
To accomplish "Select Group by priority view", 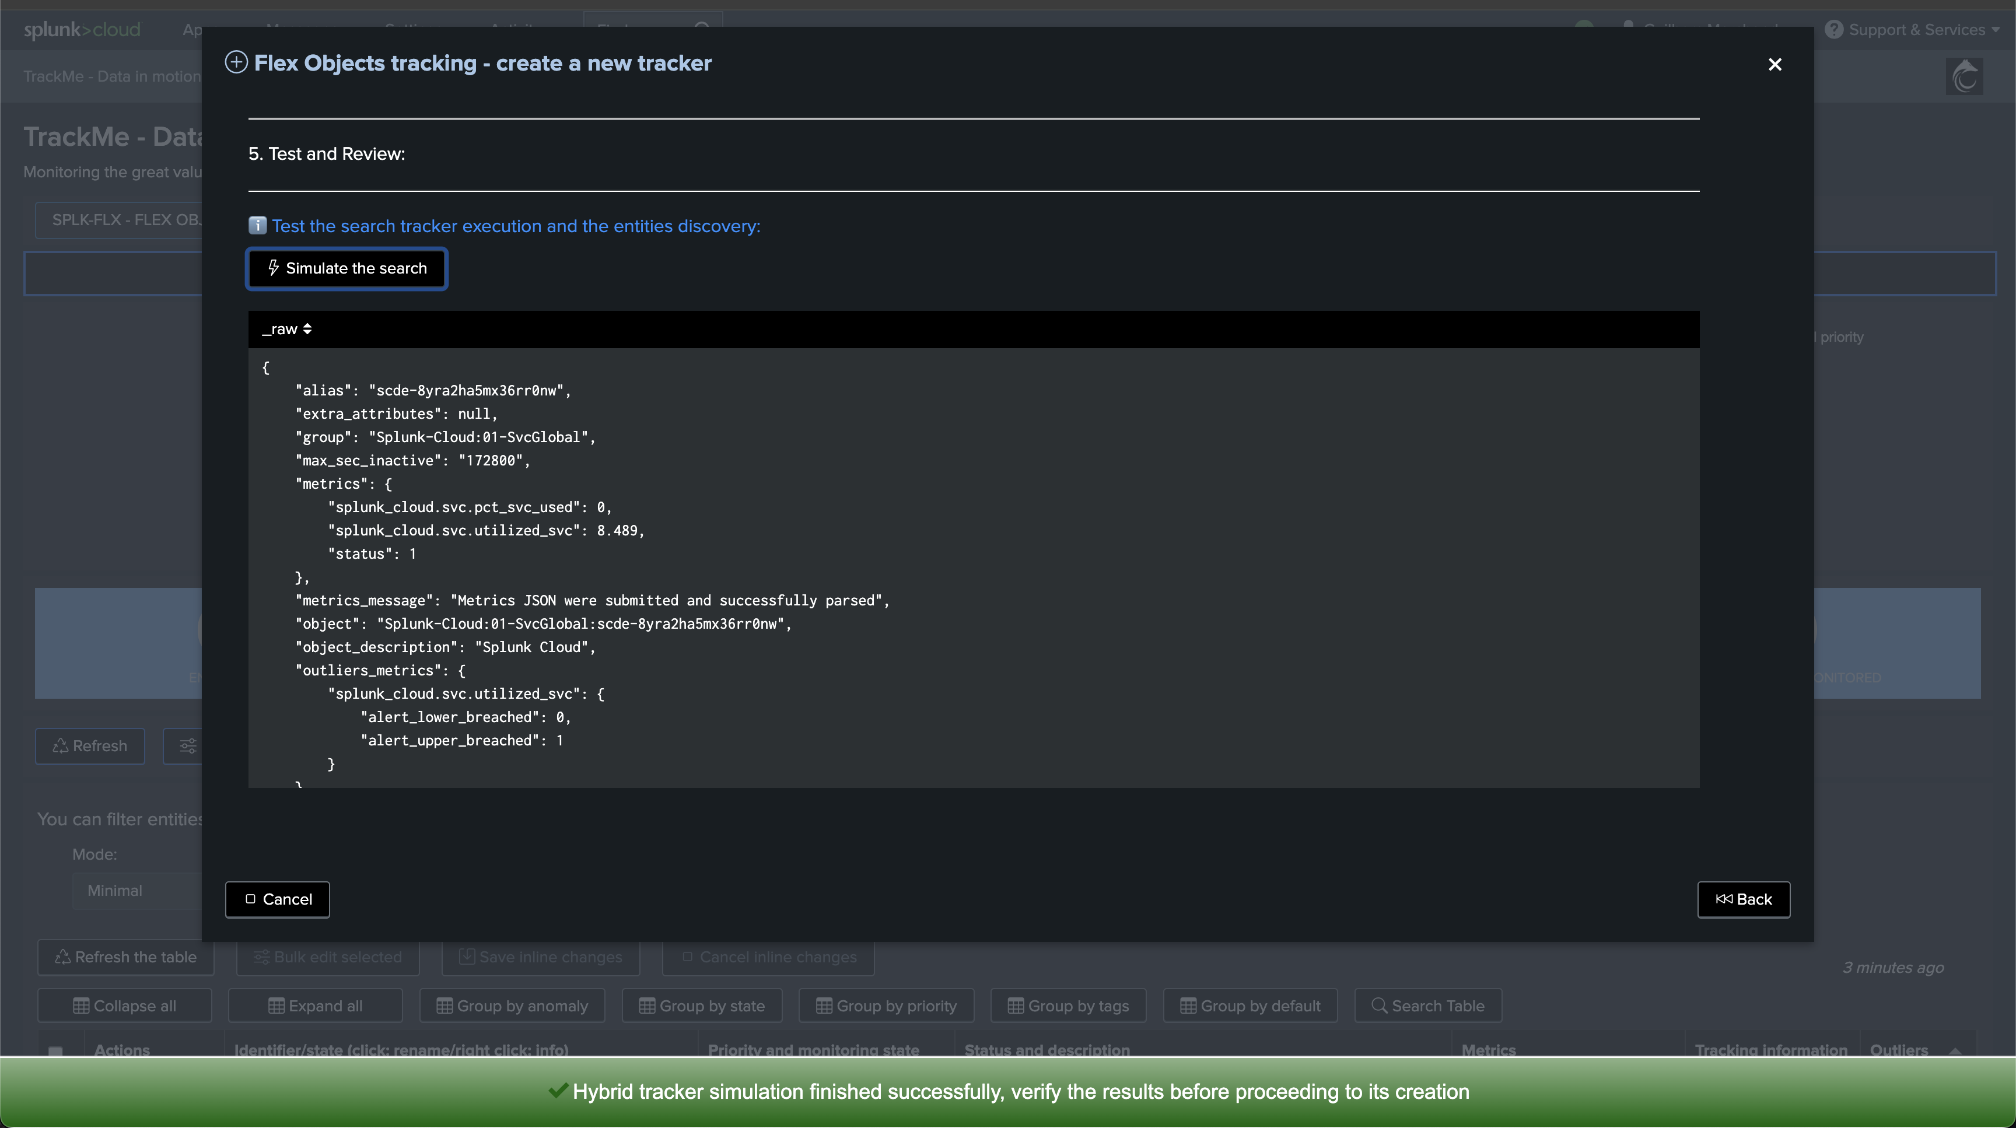I will tap(886, 1006).
